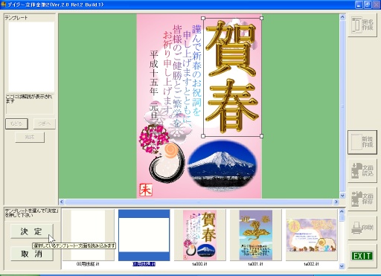Click the 印刷 printer icon
Viewport: 381px width, 276px height.
(362, 228)
